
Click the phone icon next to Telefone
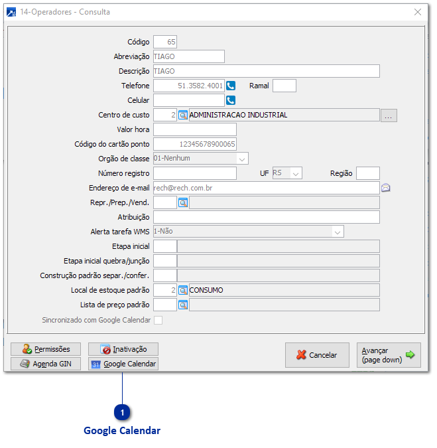click(x=231, y=86)
